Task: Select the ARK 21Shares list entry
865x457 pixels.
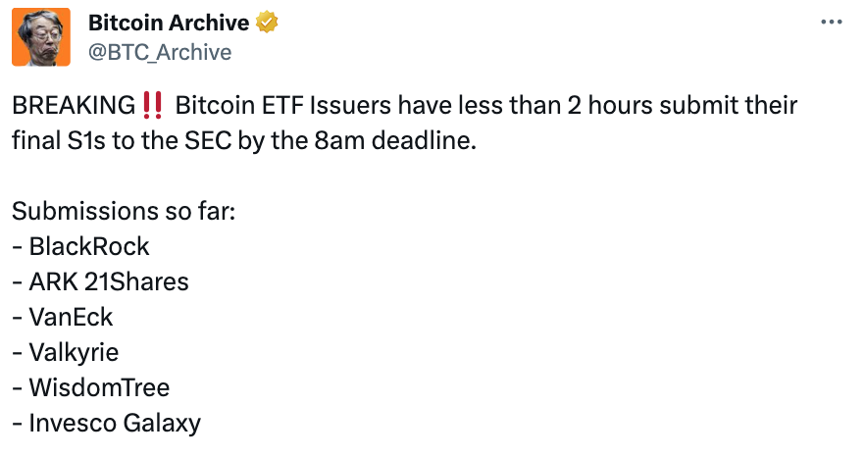Action: tap(109, 281)
